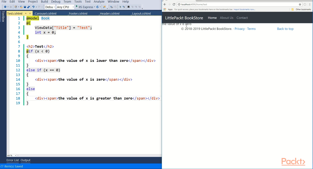Expand the Undo history dropdown arrow
Viewport: 313px width, 169px height.
pos(36,7)
